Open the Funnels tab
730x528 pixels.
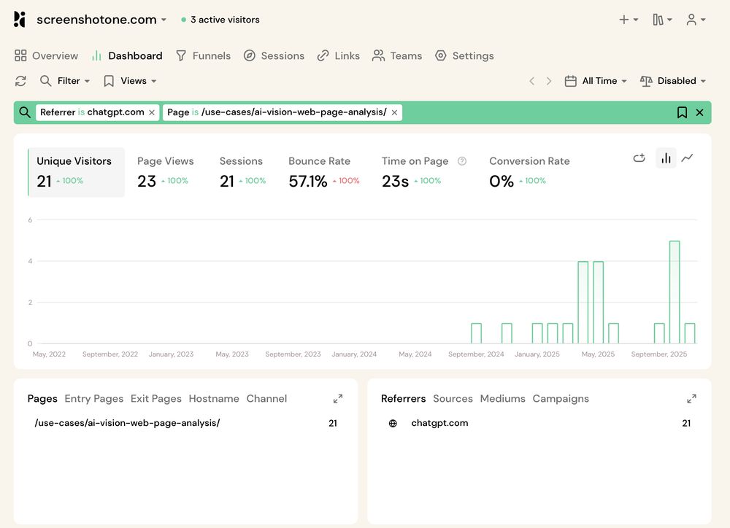coord(203,55)
